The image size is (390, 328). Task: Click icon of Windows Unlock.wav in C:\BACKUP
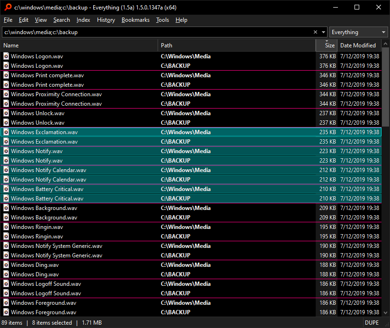click(x=6, y=123)
